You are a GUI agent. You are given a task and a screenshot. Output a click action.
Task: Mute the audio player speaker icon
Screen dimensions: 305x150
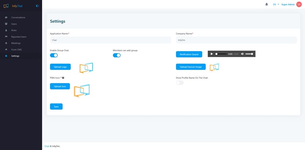click(x=242, y=54)
